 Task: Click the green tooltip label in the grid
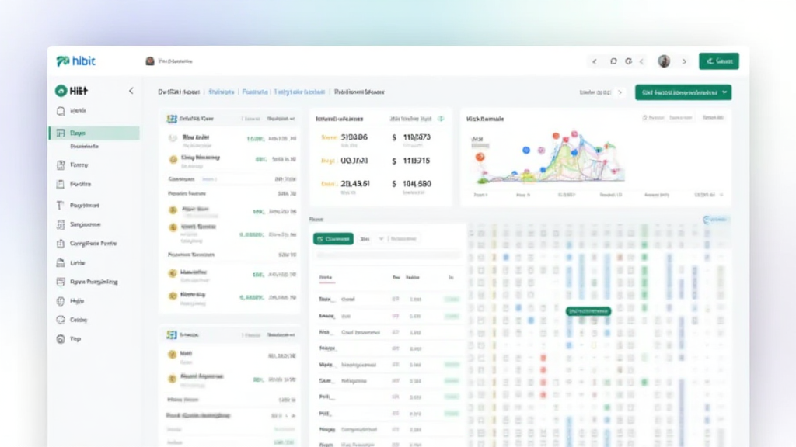coord(588,311)
